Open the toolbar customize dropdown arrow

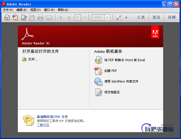126,18
